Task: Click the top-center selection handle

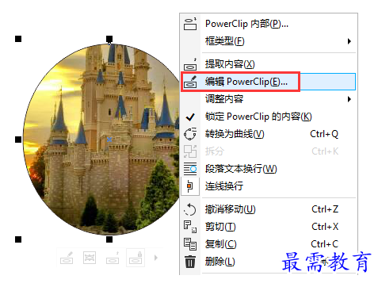Action: pos(109,39)
